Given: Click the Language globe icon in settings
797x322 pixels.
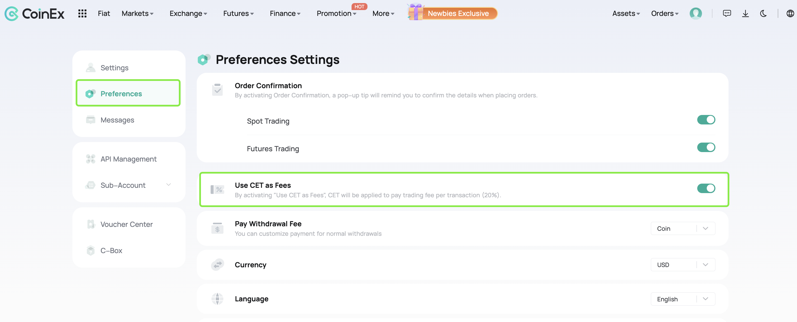Looking at the screenshot, I should 217,299.
